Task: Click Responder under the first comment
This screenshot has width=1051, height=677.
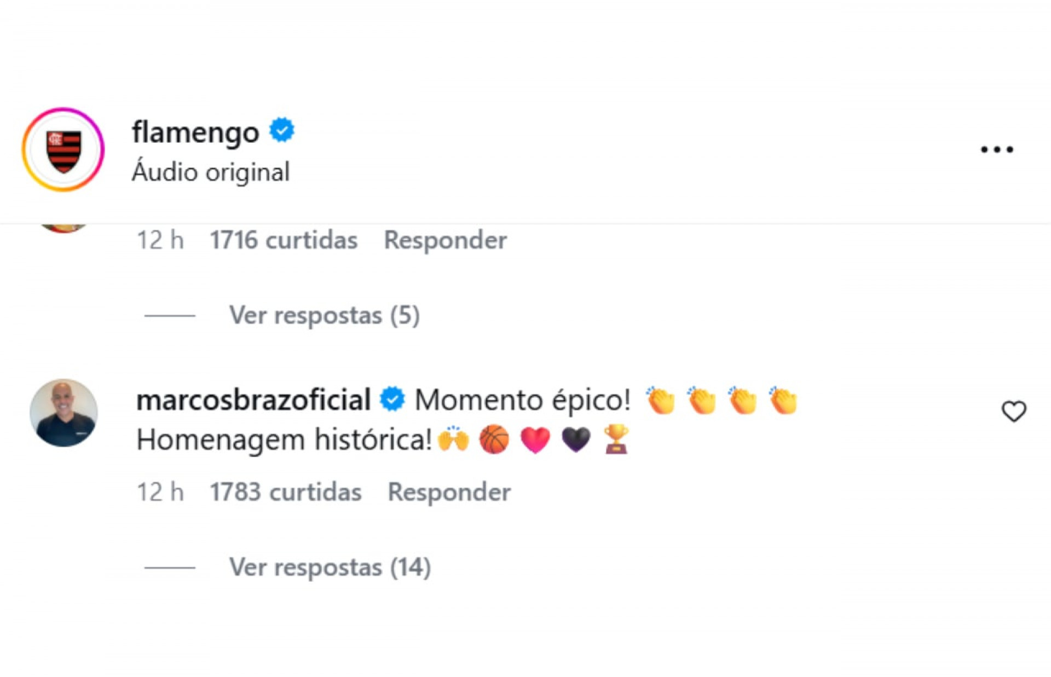Action: tap(445, 239)
